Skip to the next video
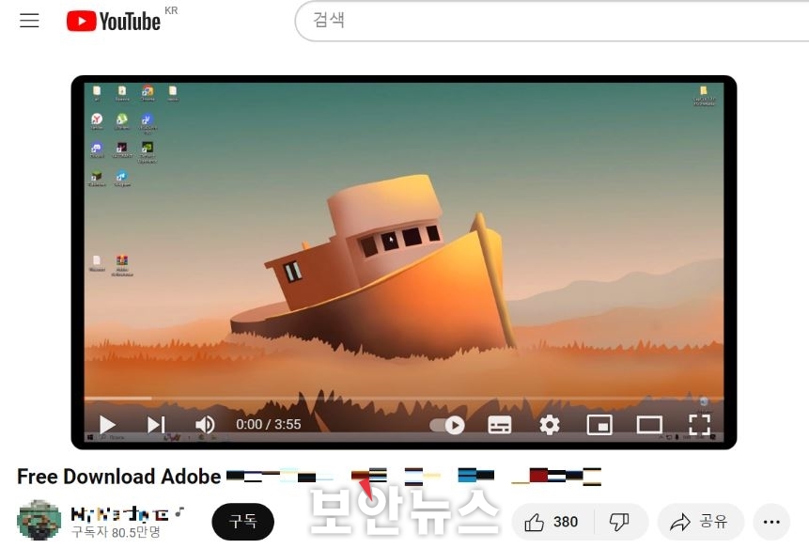 coord(156,425)
